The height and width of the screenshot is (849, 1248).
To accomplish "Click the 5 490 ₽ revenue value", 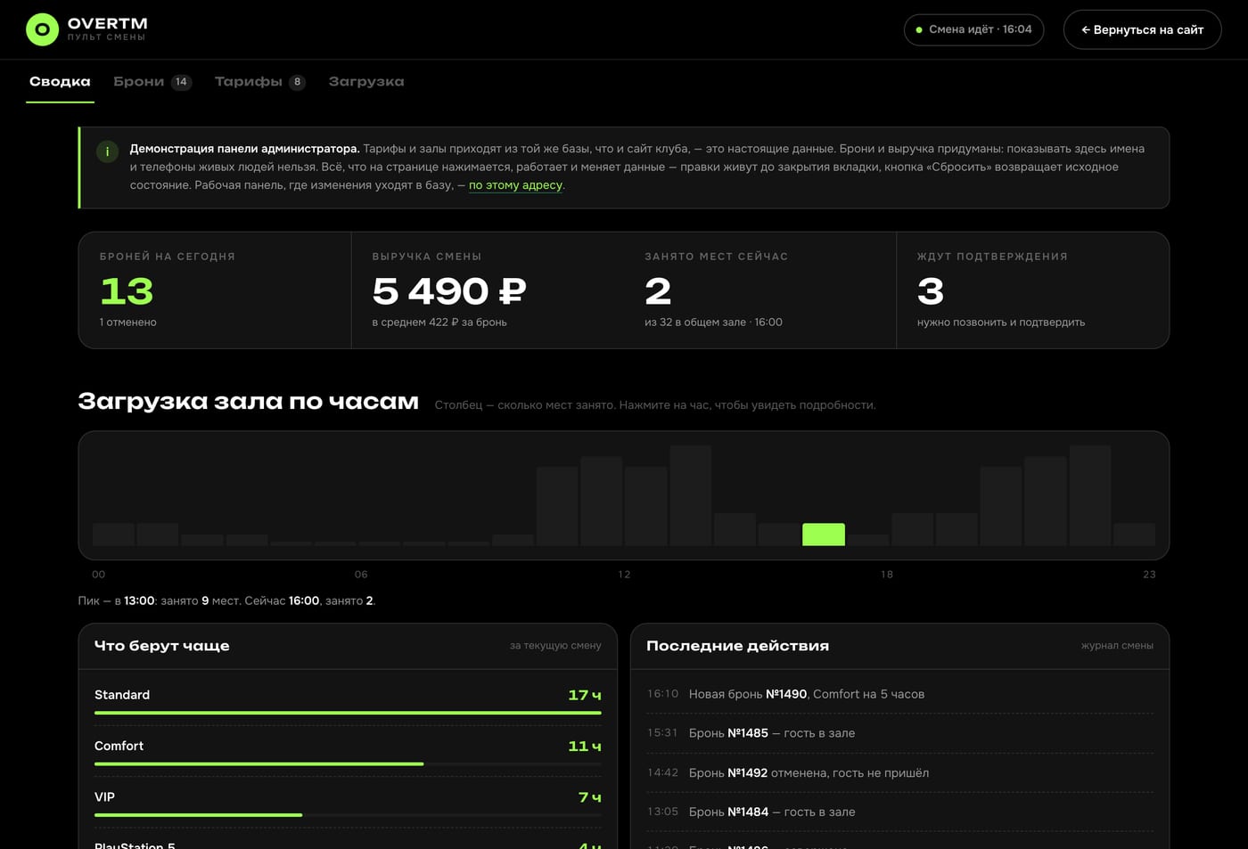I will point(449,291).
